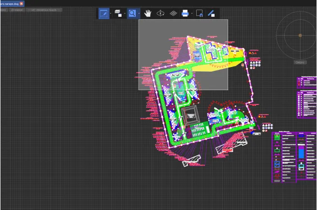Select the markup pencil tool
317x210 pixels.
(x=103, y=13)
